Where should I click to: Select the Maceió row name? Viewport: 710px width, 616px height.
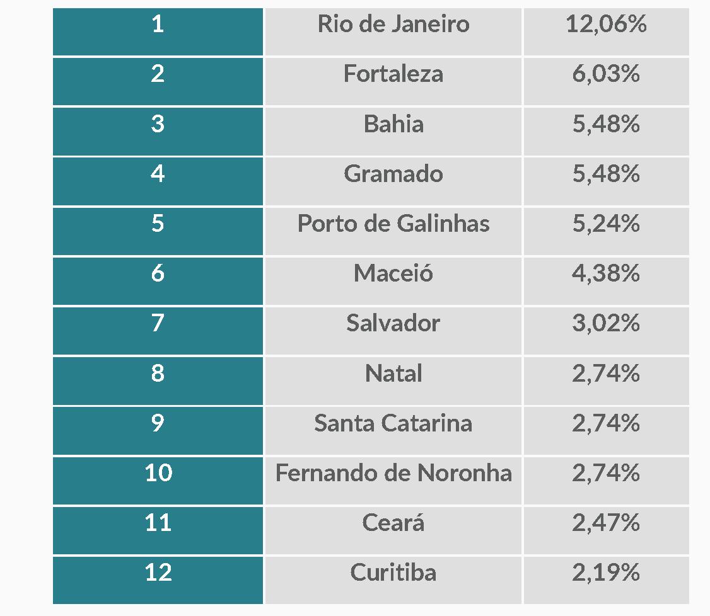point(393,281)
